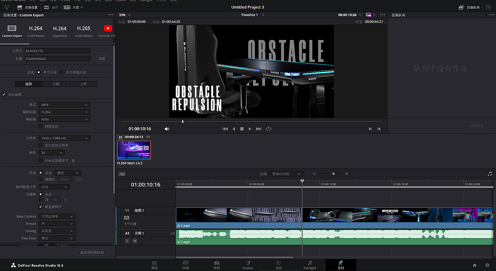Click the timeline zoom slider handle
This screenshot has width=496, height=271.
click(333, 174)
